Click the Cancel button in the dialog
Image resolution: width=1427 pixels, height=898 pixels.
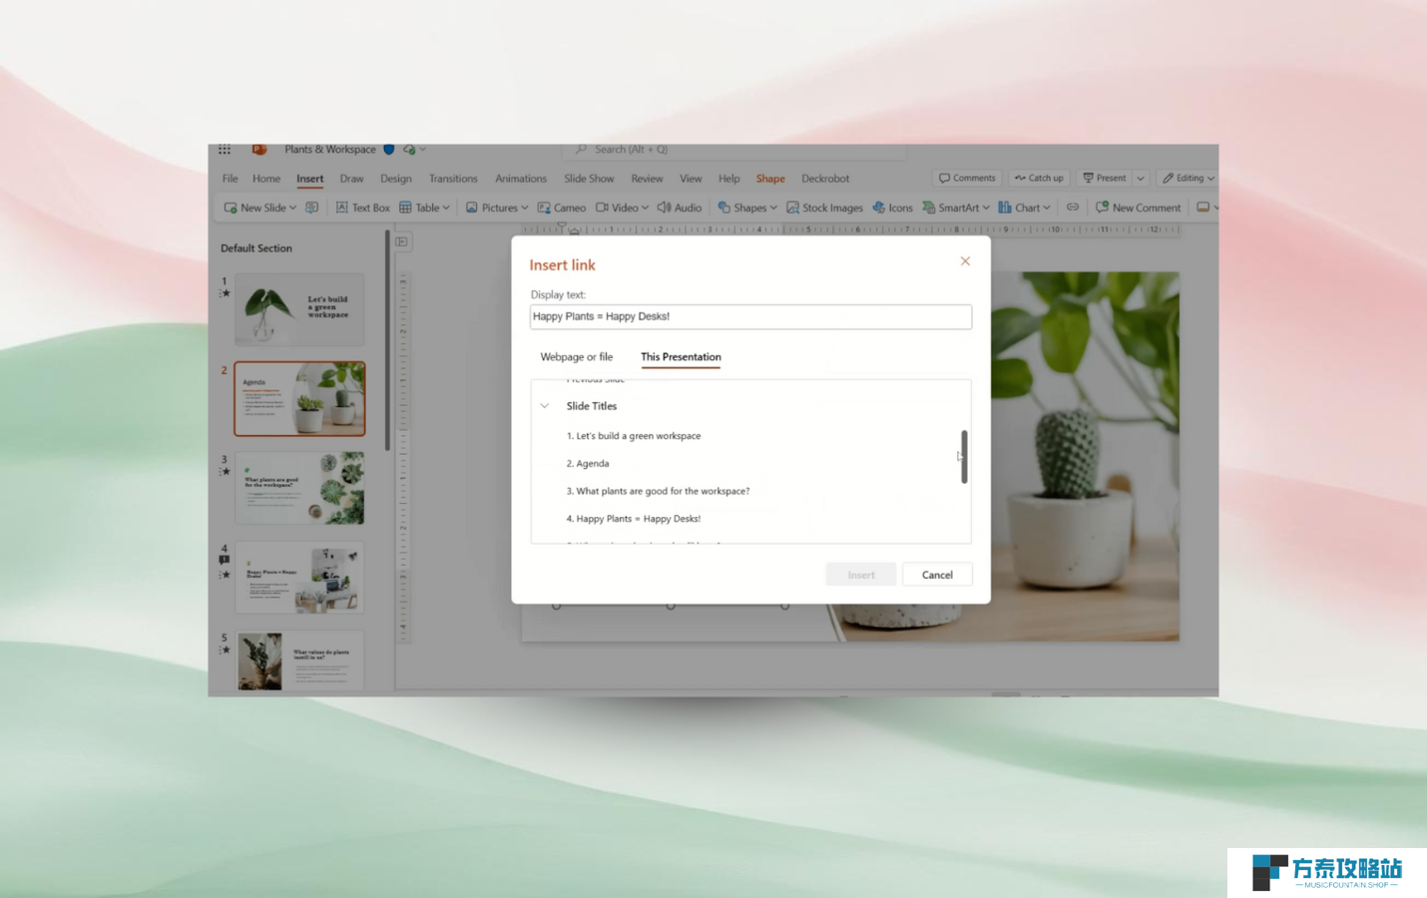pyautogui.click(x=937, y=575)
